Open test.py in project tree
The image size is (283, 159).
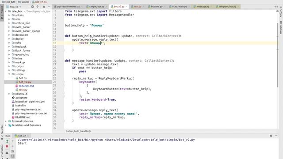pyautogui.click(x=23, y=90)
